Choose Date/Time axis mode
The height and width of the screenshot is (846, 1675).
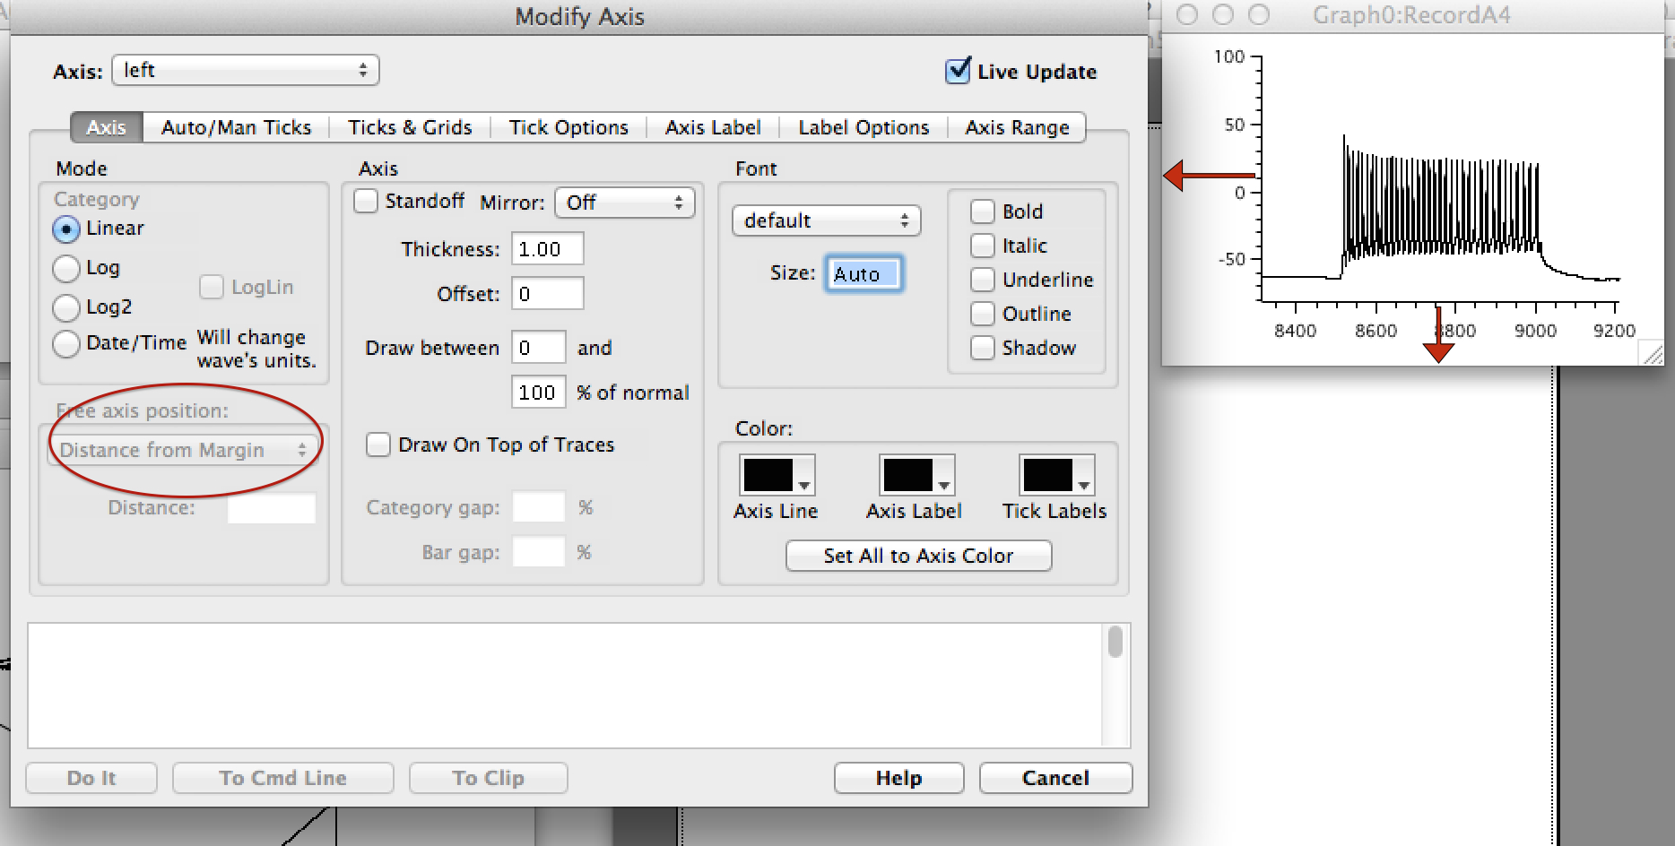(66, 343)
